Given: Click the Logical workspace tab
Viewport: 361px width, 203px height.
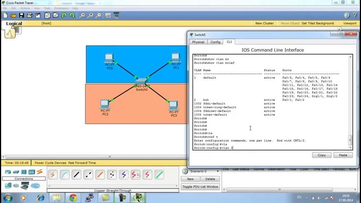Looking at the screenshot, I should 14,24.
